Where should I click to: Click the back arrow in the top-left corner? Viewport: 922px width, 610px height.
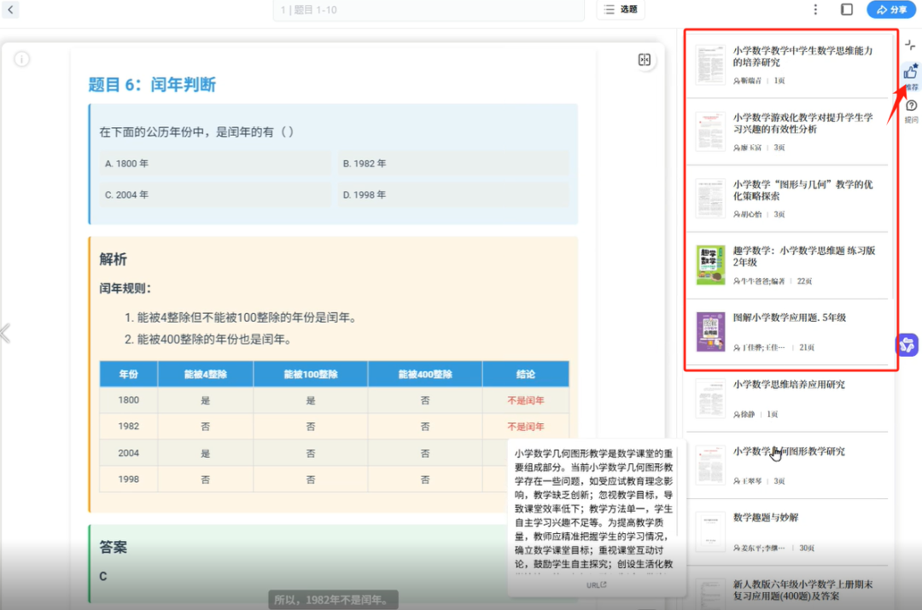12,9
